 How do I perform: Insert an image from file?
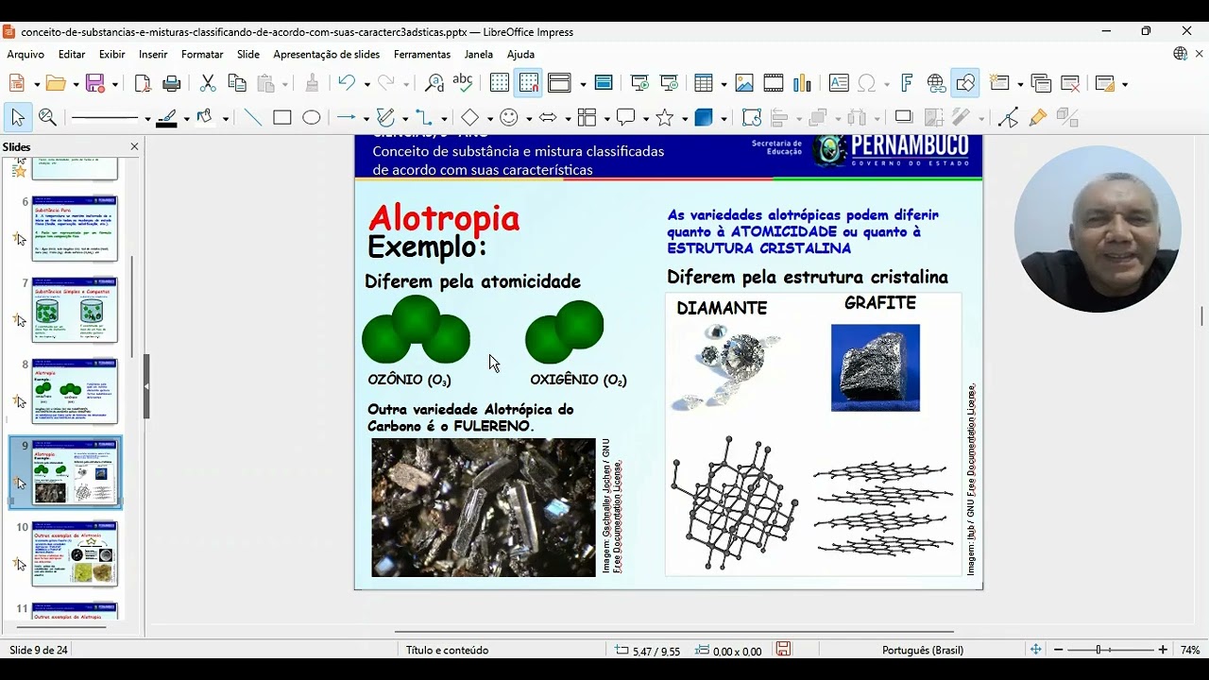[744, 83]
